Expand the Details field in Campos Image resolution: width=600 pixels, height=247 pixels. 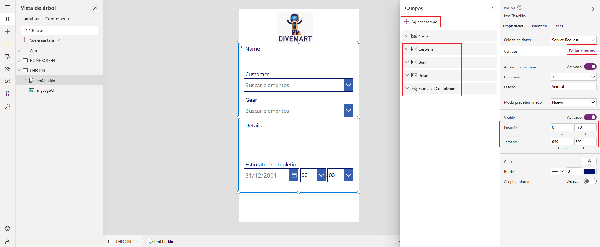[407, 75]
